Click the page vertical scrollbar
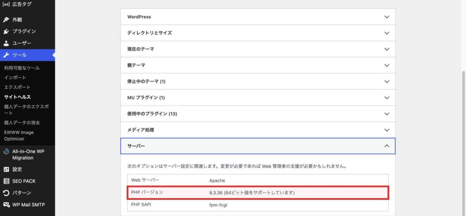Screen dimensions: 466x216 click(x=464, y=143)
